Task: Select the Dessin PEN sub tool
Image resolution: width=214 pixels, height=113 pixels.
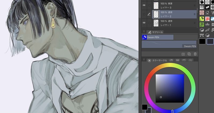Action: point(158,37)
